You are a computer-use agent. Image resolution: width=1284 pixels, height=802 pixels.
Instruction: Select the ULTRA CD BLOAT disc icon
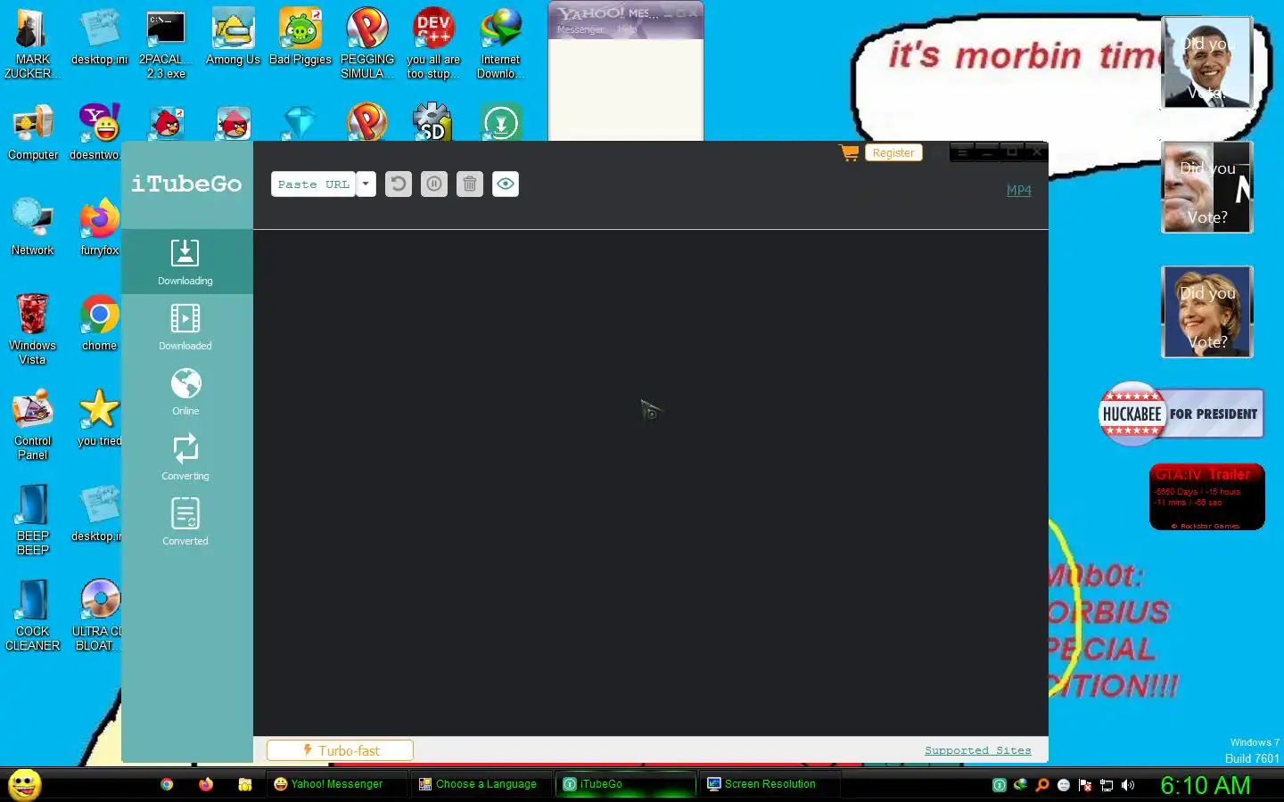[x=98, y=616]
